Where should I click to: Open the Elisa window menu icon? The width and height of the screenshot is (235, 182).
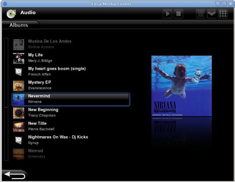4,4
